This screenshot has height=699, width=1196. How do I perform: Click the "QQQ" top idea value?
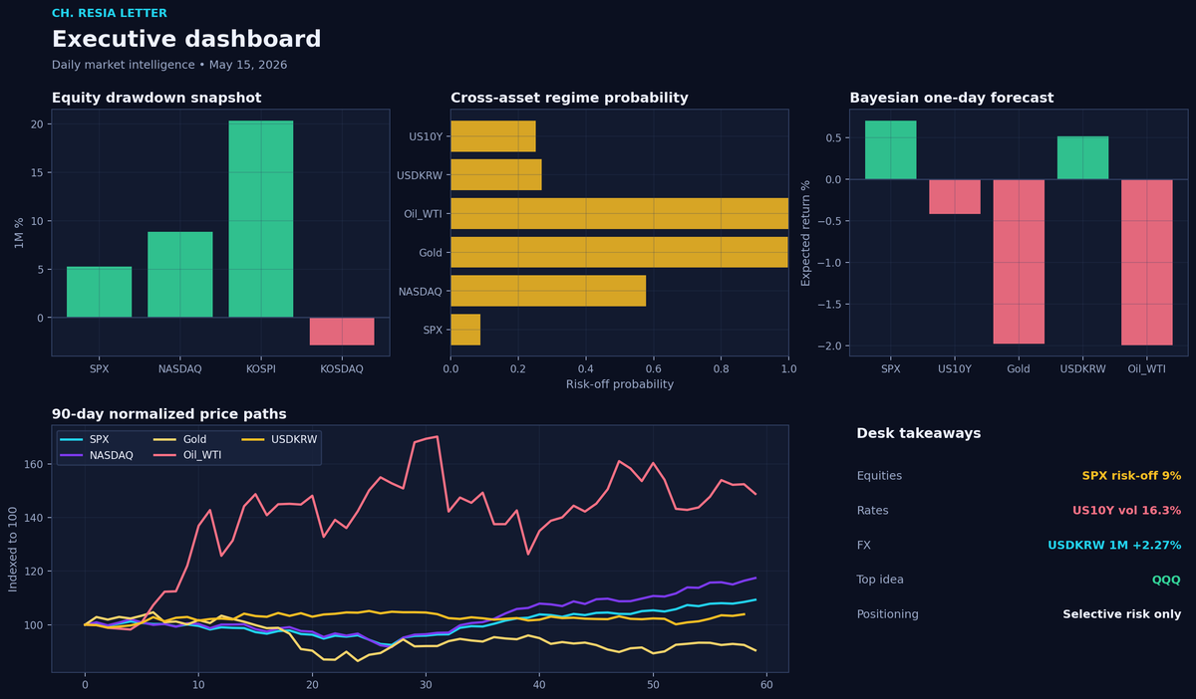pos(1166,580)
